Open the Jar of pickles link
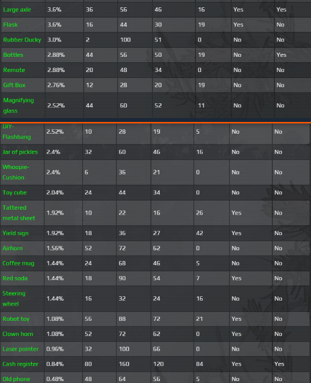Screen dimensions: 311x383 (20, 152)
